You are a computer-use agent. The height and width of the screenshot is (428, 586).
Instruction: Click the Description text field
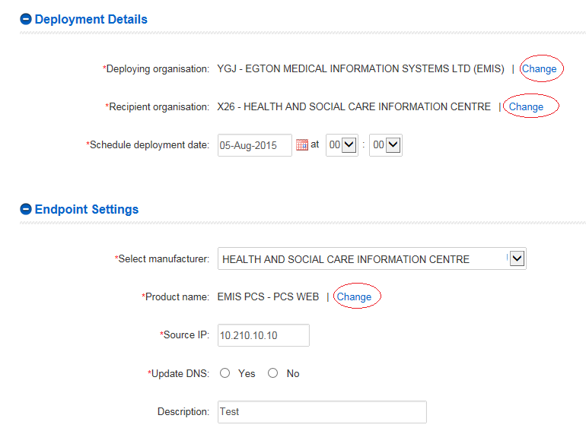click(322, 412)
